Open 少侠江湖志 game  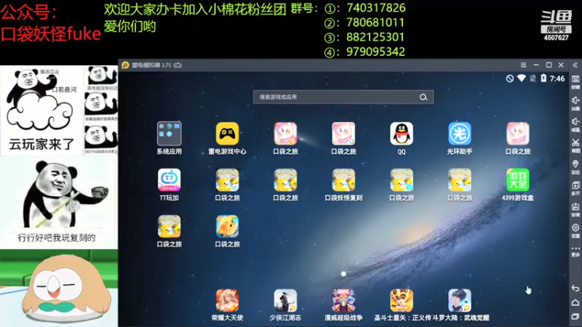click(285, 300)
